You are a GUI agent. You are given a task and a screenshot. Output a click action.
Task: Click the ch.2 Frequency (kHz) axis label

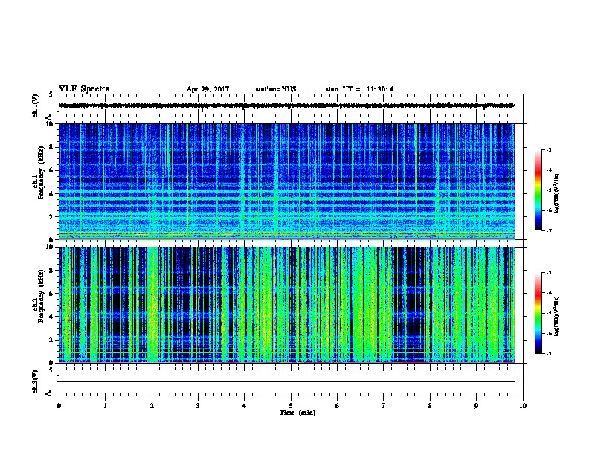(39, 296)
